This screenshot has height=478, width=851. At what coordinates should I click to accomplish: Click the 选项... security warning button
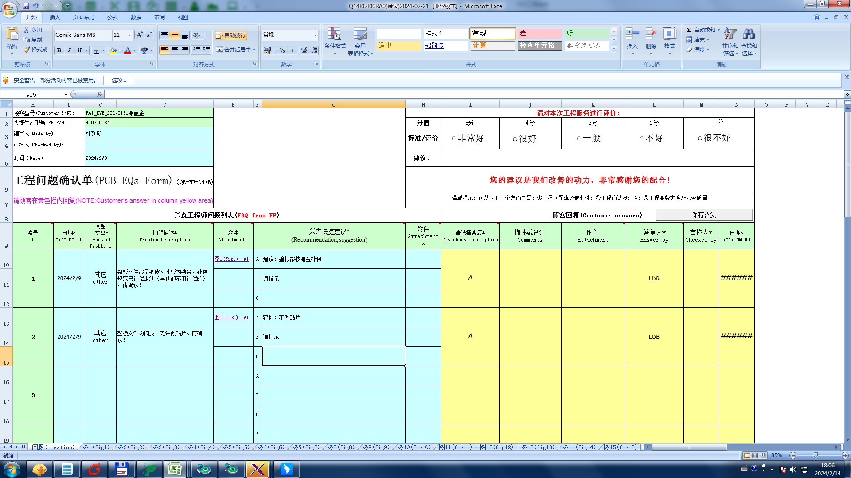[x=119, y=81]
